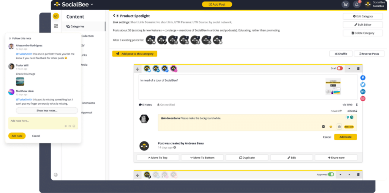This screenshot has width=389, height=193.
Task: Select Twitter profile avatar on draft post
Action: click(x=147, y=69)
